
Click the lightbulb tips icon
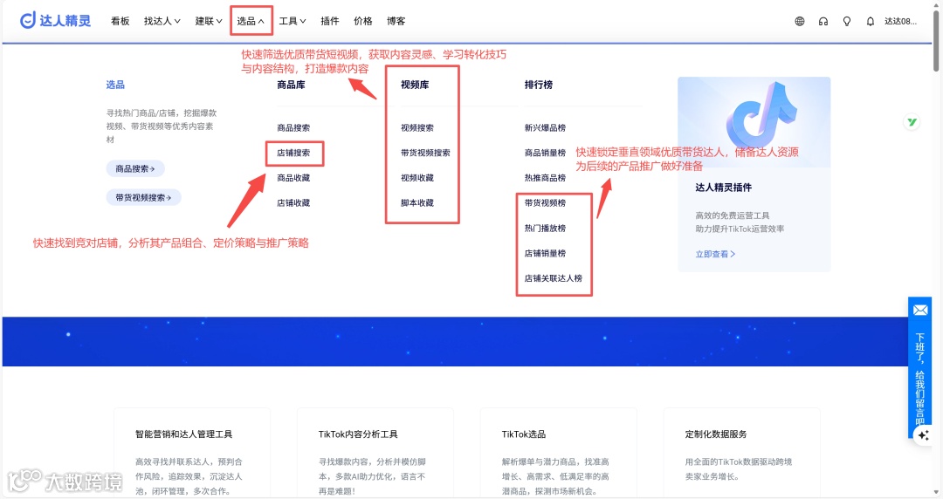point(847,21)
